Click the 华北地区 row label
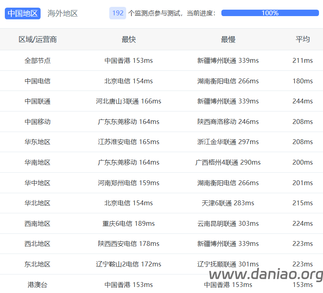 (37, 203)
